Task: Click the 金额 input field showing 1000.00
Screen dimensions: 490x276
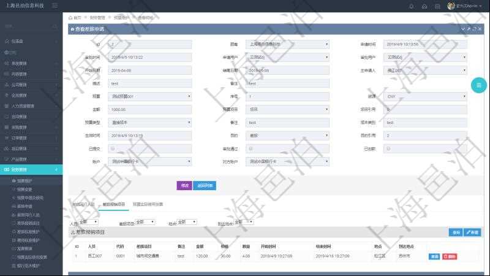Action: click(x=151, y=110)
